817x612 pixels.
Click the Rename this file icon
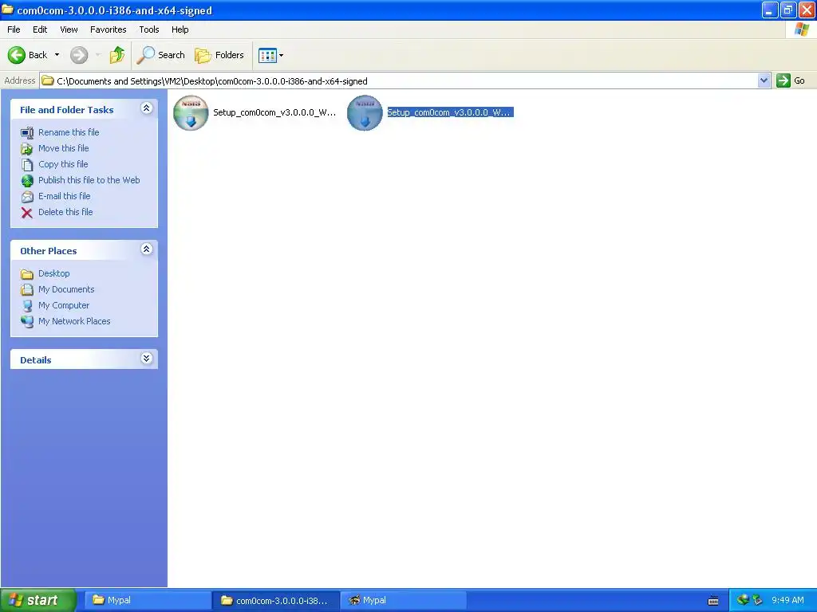pos(27,133)
